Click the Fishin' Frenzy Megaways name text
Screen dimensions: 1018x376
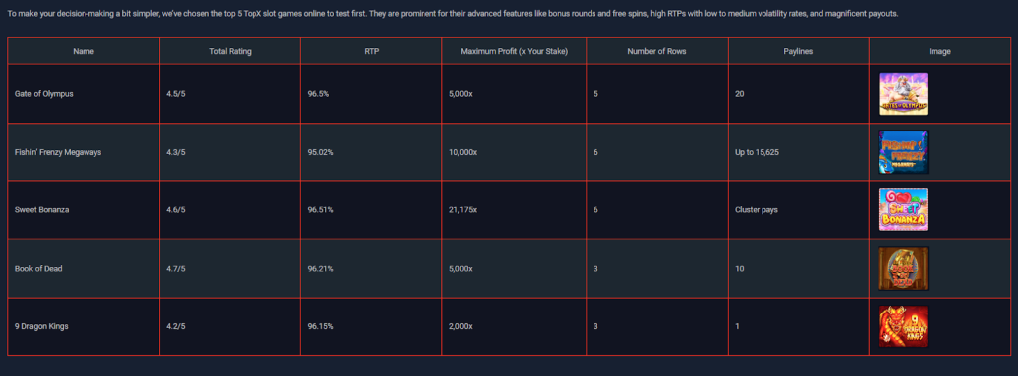59,153
